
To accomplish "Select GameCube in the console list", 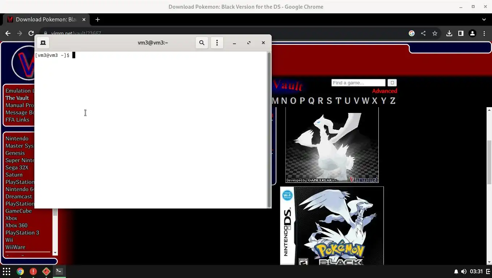I will (x=18, y=211).
